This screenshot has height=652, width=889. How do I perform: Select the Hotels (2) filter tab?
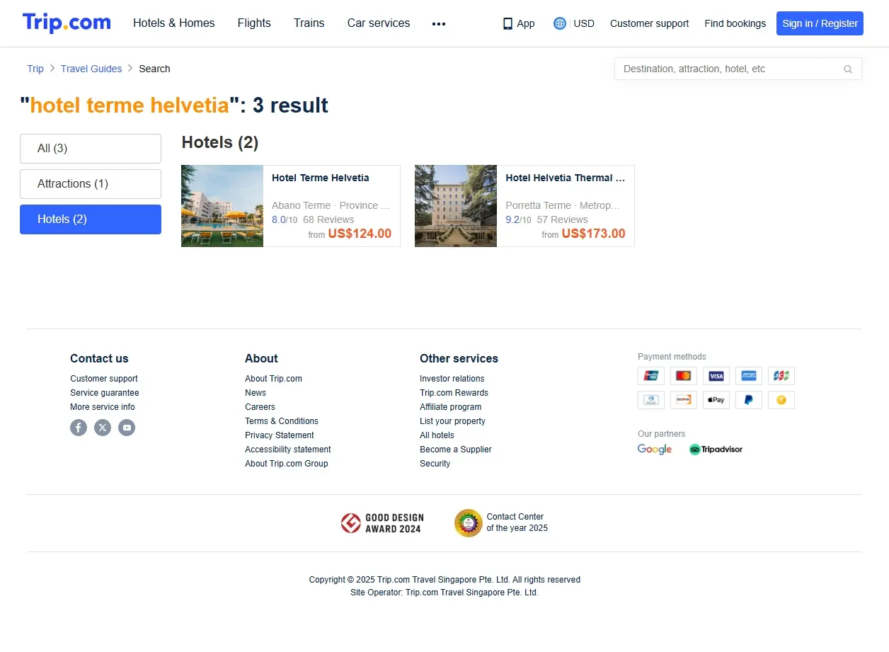pos(91,219)
